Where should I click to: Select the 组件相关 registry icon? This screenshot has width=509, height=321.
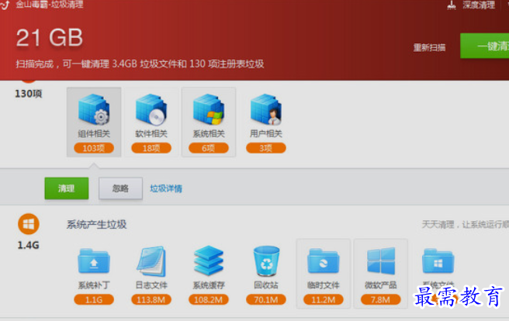(94, 109)
